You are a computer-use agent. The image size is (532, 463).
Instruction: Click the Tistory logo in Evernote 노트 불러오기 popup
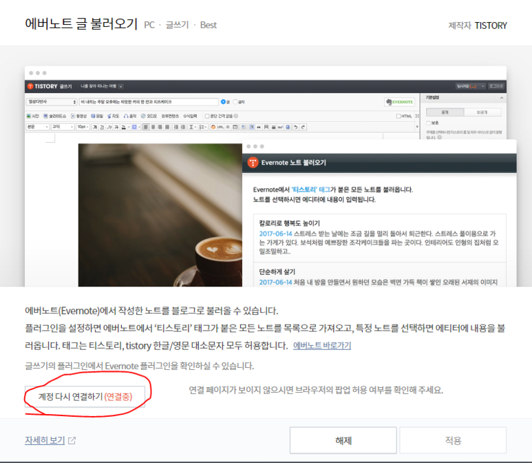[x=253, y=163]
